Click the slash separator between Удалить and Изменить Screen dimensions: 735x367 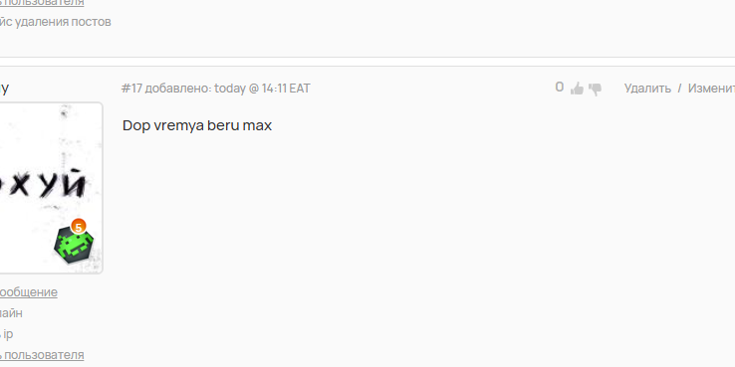(x=679, y=88)
